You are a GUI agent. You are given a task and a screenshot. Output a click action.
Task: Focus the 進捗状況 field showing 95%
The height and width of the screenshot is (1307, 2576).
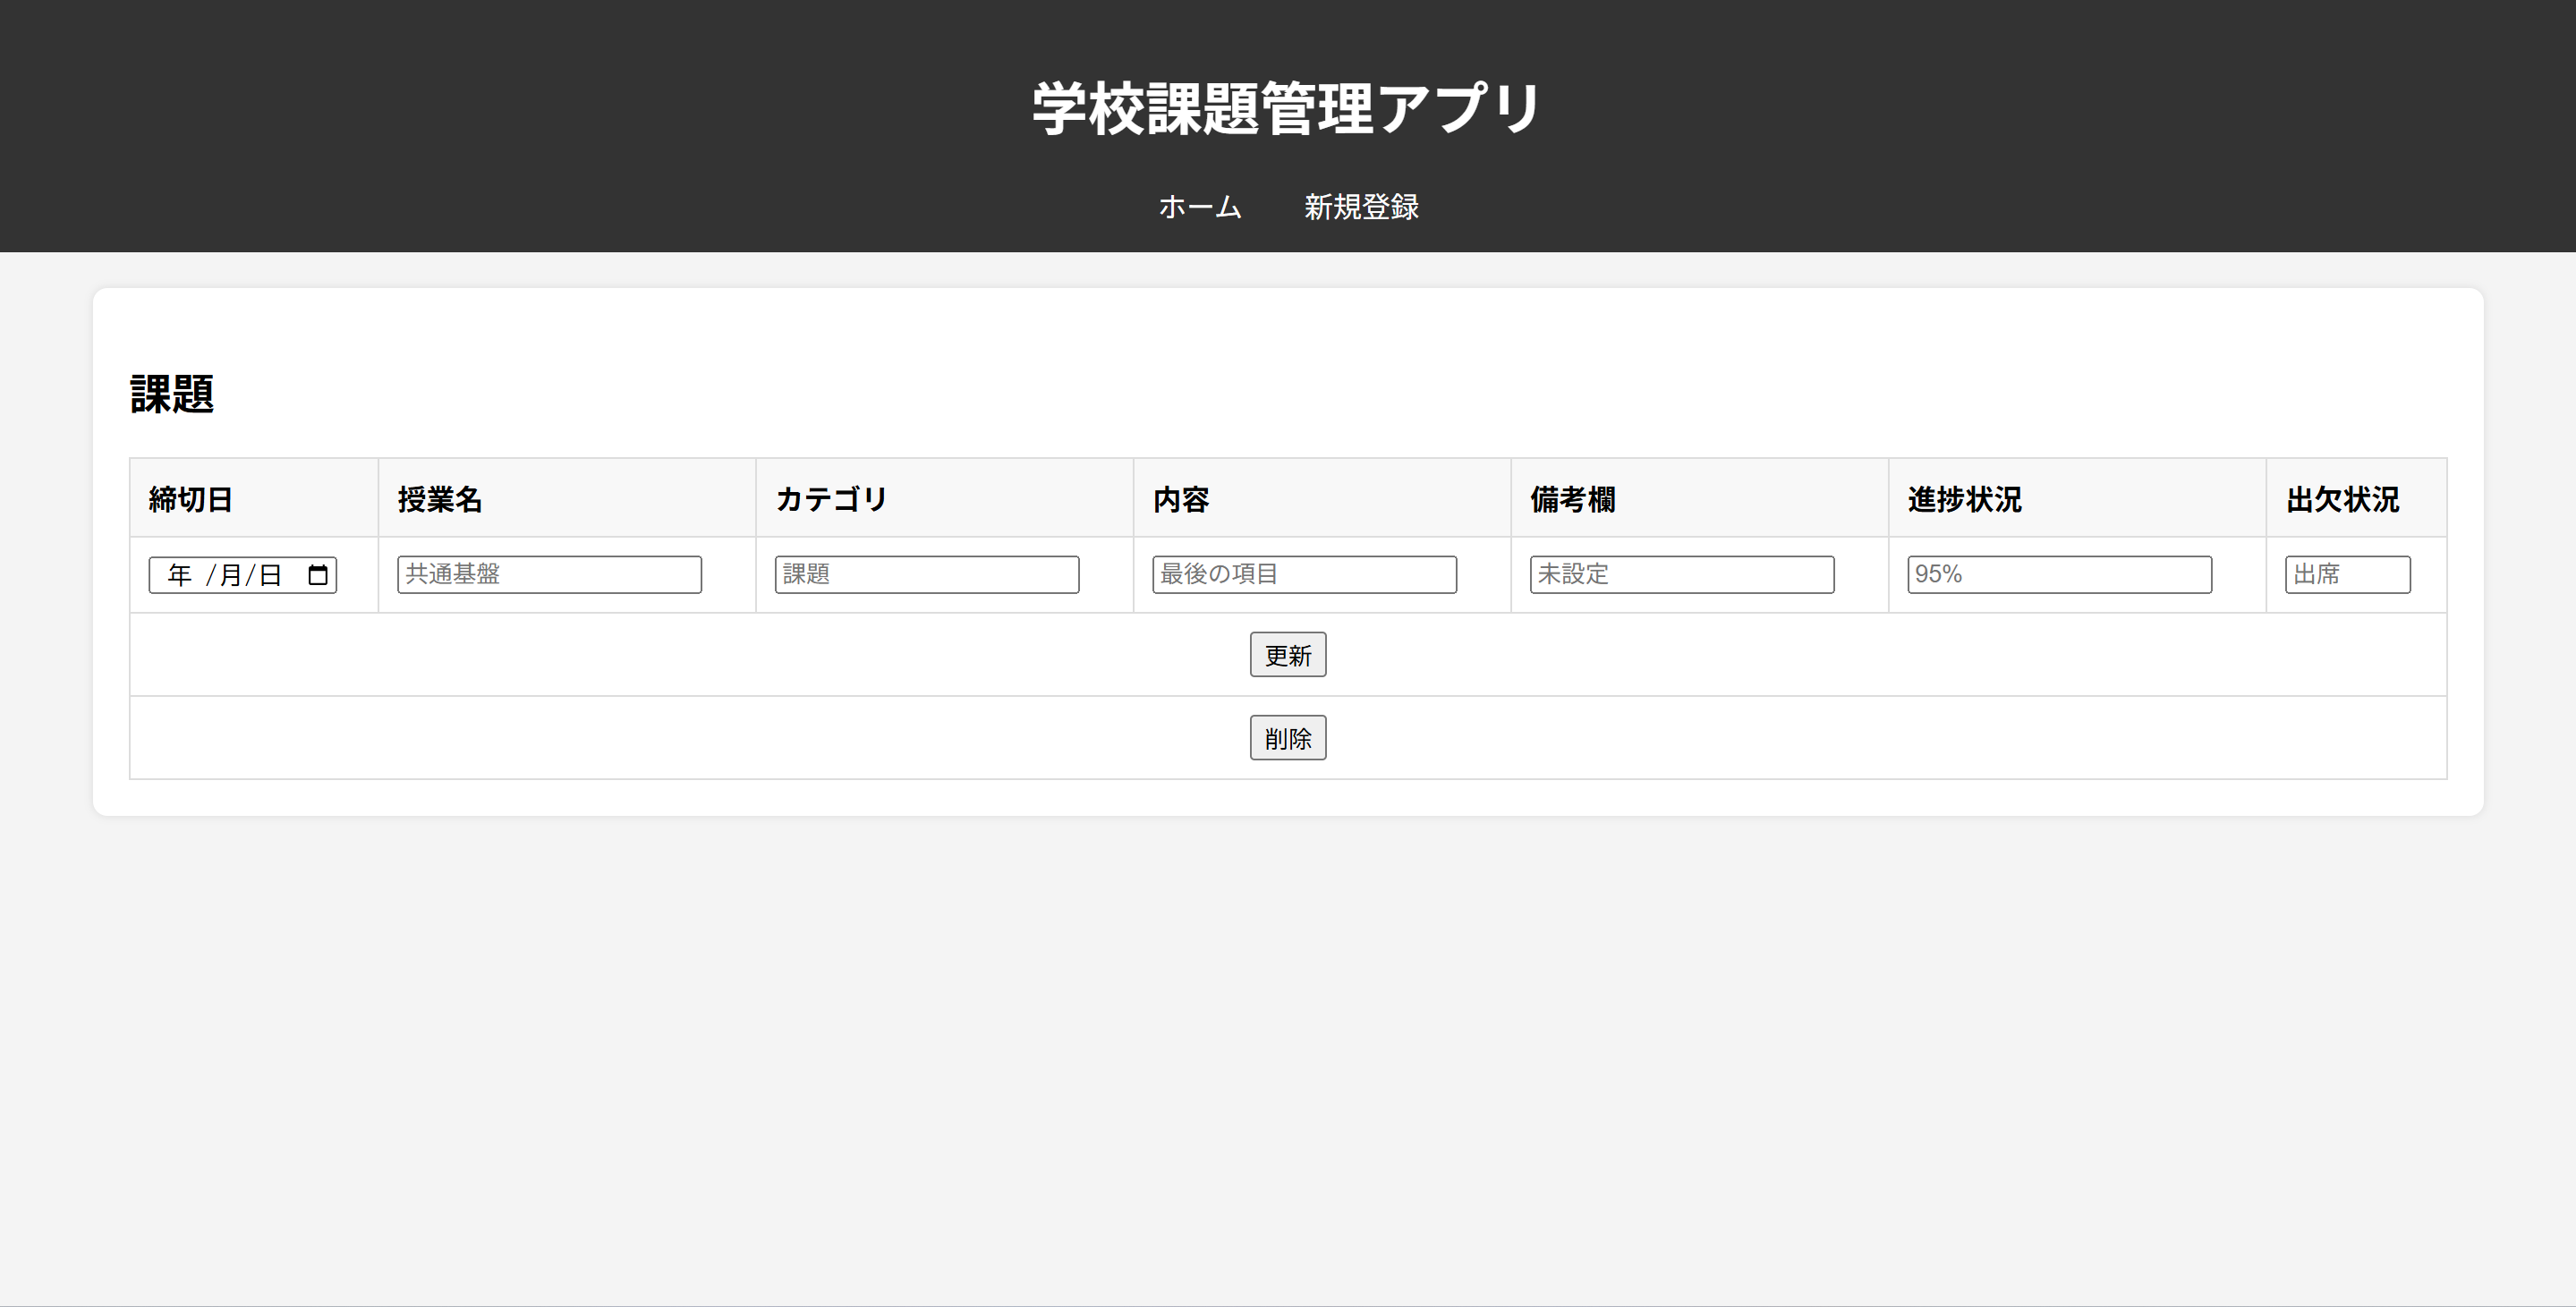click(x=2058, y=575)
